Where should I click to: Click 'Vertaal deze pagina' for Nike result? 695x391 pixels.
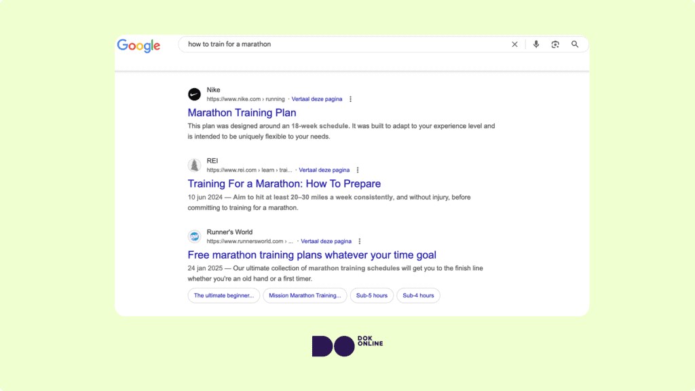coord(317,99)
